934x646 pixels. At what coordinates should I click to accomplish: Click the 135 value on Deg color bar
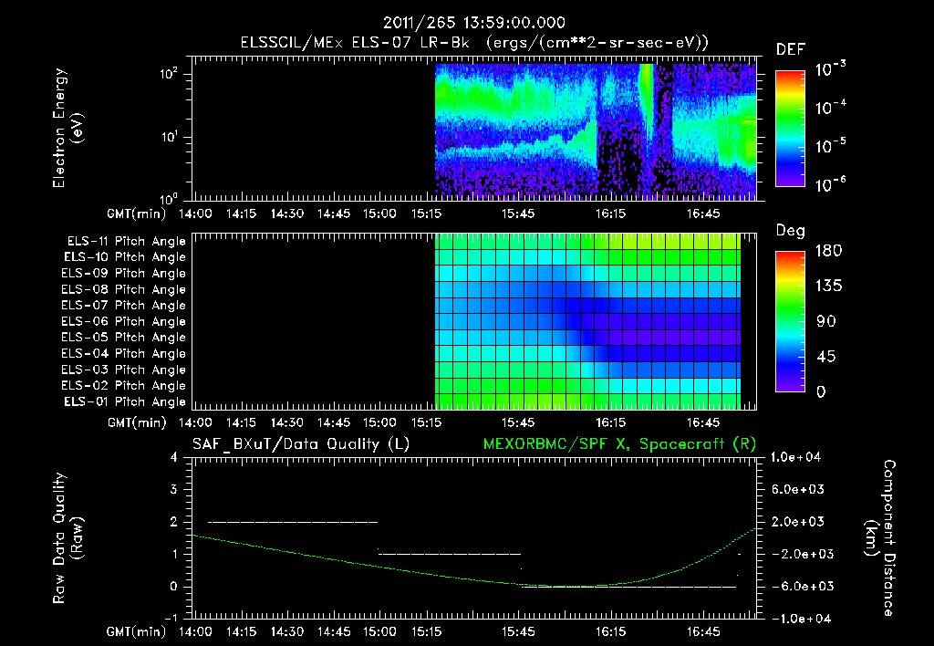point(828,286)
